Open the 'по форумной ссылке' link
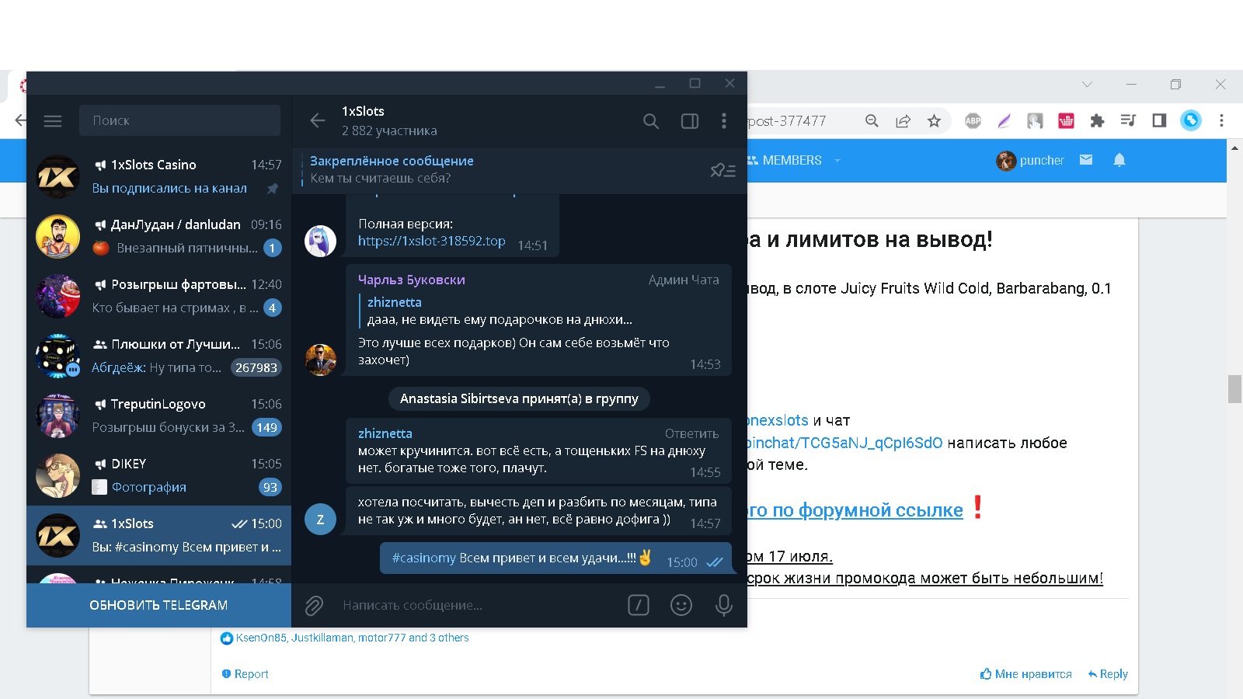Screen dimensions: 1243x699 pos(855,510)
